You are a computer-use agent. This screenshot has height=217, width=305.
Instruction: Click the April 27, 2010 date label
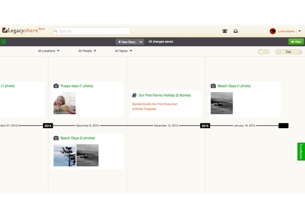point(9,126)
